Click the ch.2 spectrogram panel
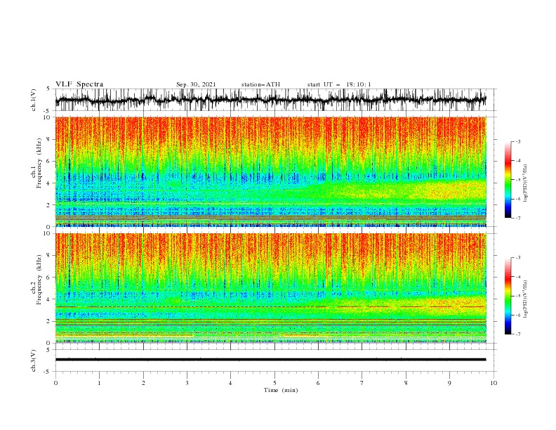The height and width of the screenshot is (430, 556). click(x=270, y=288)
